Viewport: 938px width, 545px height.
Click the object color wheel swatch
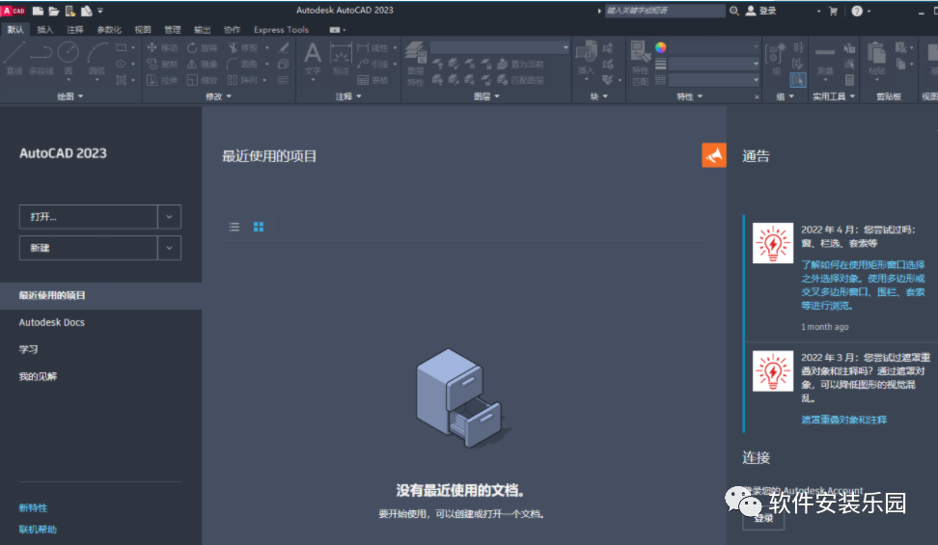[x=660, y=47]
